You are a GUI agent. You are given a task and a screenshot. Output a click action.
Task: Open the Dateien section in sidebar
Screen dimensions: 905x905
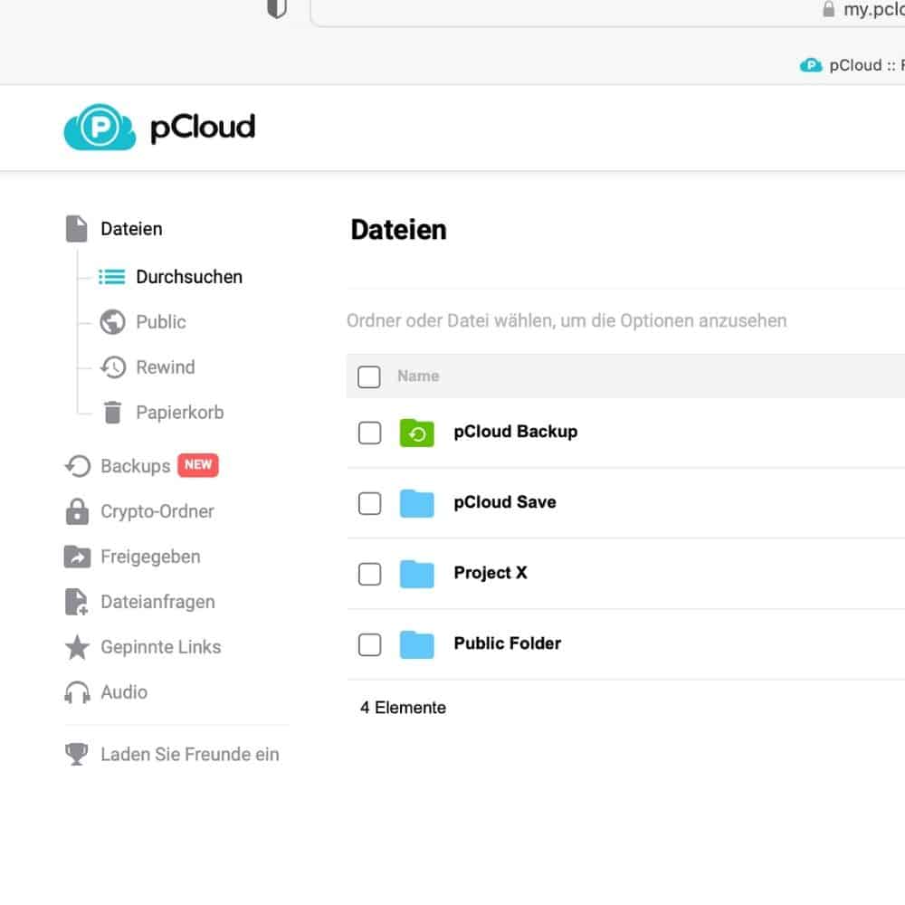coord(131,229)
